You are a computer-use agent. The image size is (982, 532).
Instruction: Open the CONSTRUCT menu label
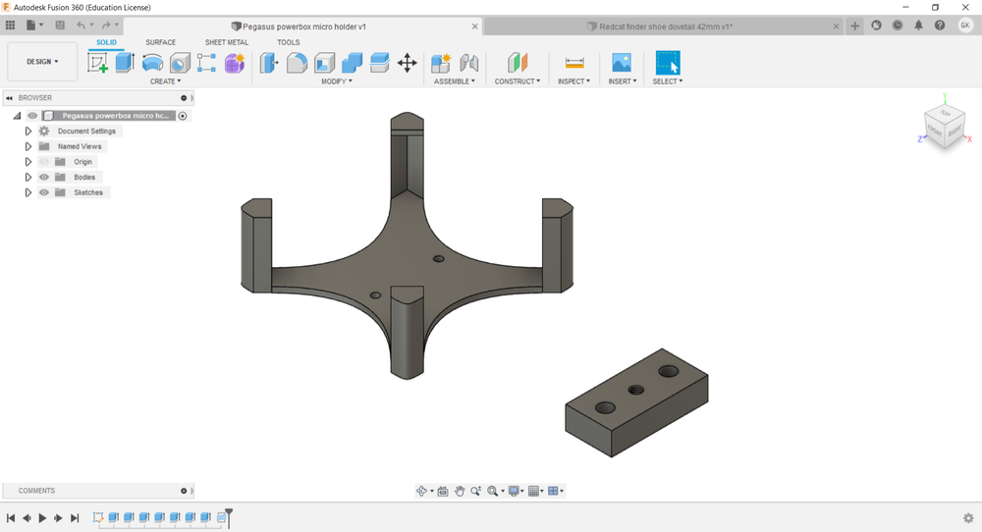coord(517,81)
